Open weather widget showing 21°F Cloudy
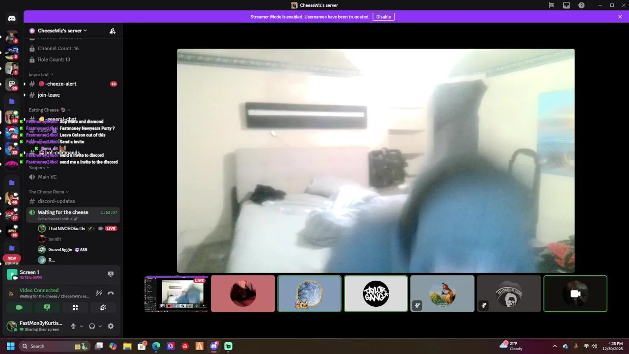 click(x=511, y=346)
